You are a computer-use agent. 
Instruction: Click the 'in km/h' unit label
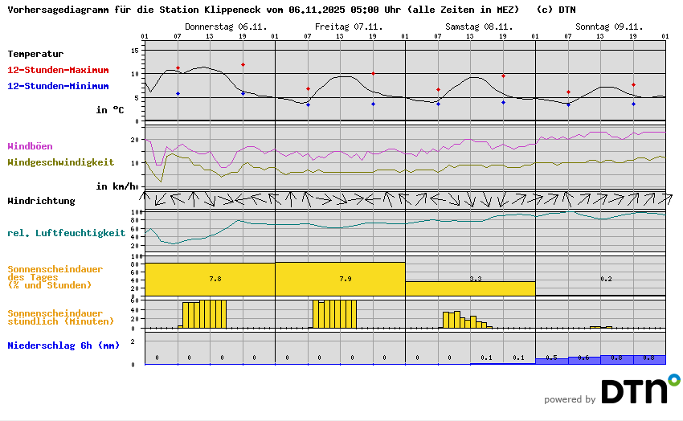(x=116, y=186)
